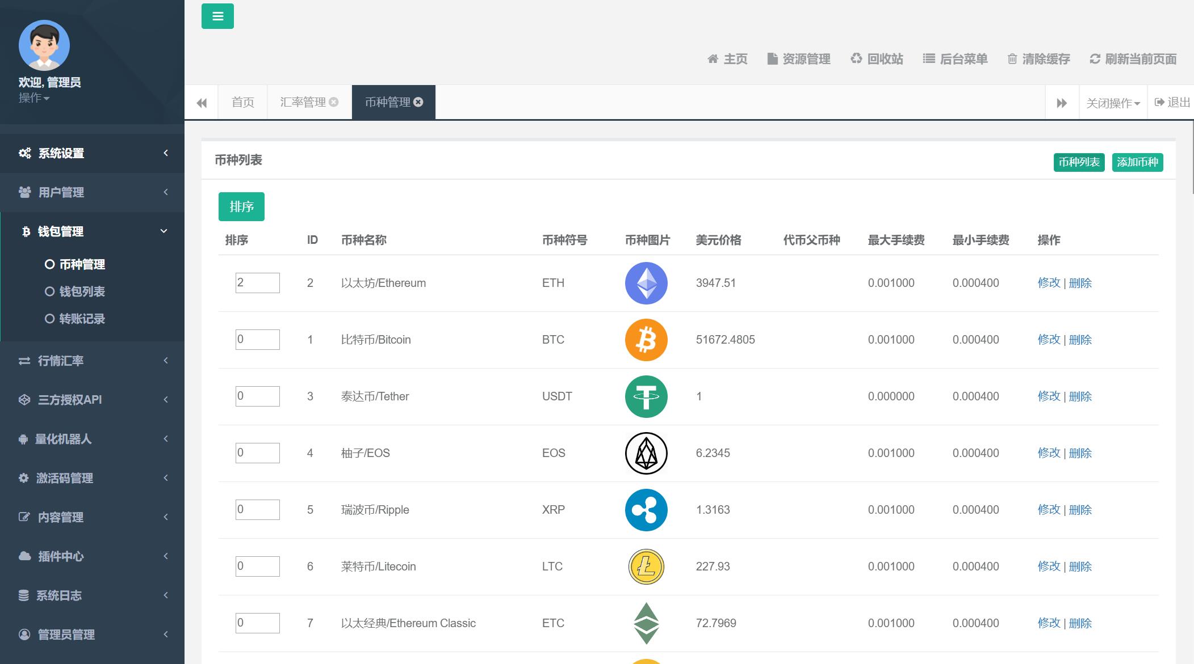Screen dimensions: 1194x664
Task: Click the Litecoin coin logo
Action: (x=646, y=566)
